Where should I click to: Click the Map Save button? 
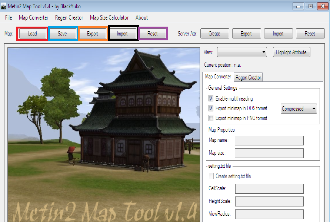(x=63, y=34)
